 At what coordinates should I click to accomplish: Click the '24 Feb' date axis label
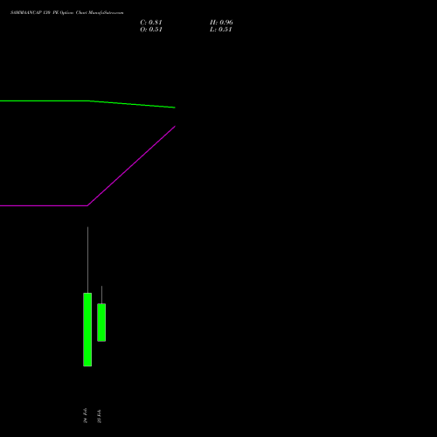(x=86, y=415)
